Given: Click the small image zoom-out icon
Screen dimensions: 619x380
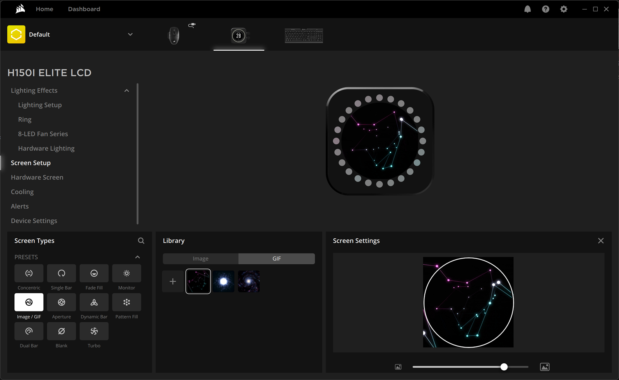Looking at the screenshot, I should [398, 367].
